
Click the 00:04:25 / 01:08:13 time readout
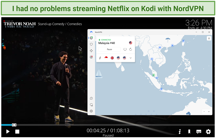pyautogui.click(x=108, y=130)
